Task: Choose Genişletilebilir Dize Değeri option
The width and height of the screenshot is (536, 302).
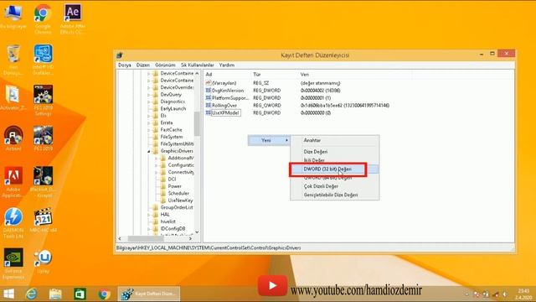Action: click(335, 195)
